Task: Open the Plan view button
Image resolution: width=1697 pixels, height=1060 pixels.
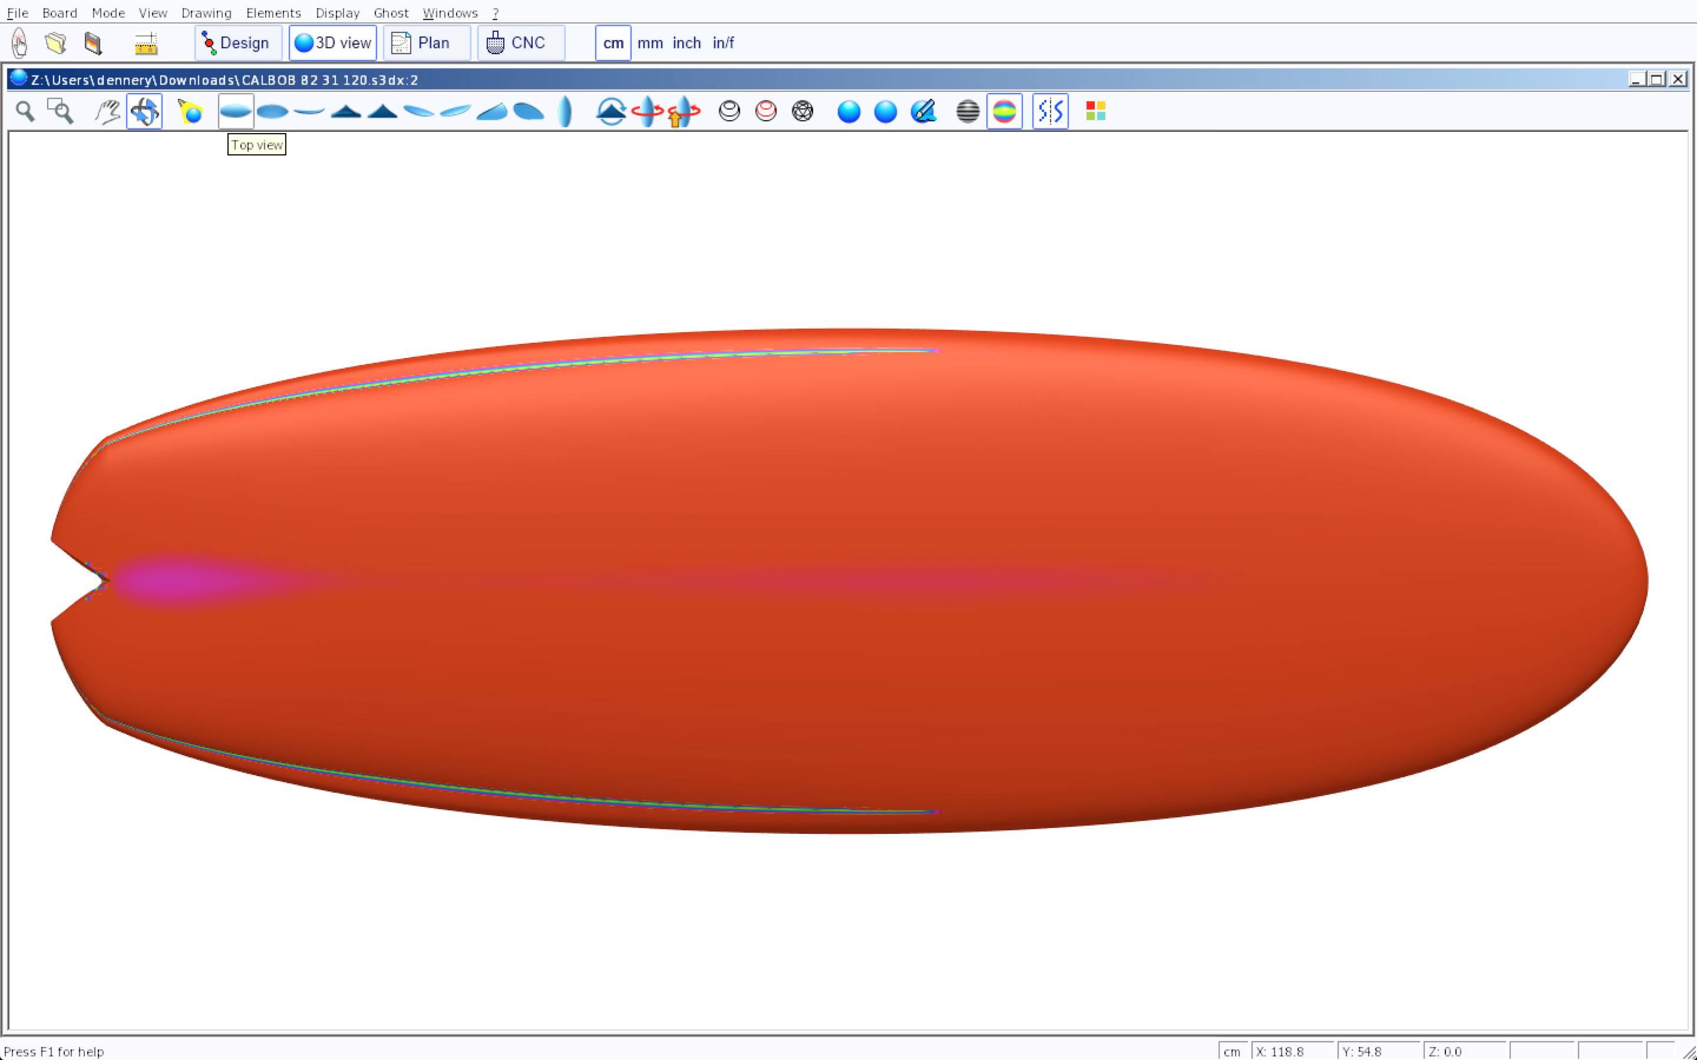Action: point(425,43)
